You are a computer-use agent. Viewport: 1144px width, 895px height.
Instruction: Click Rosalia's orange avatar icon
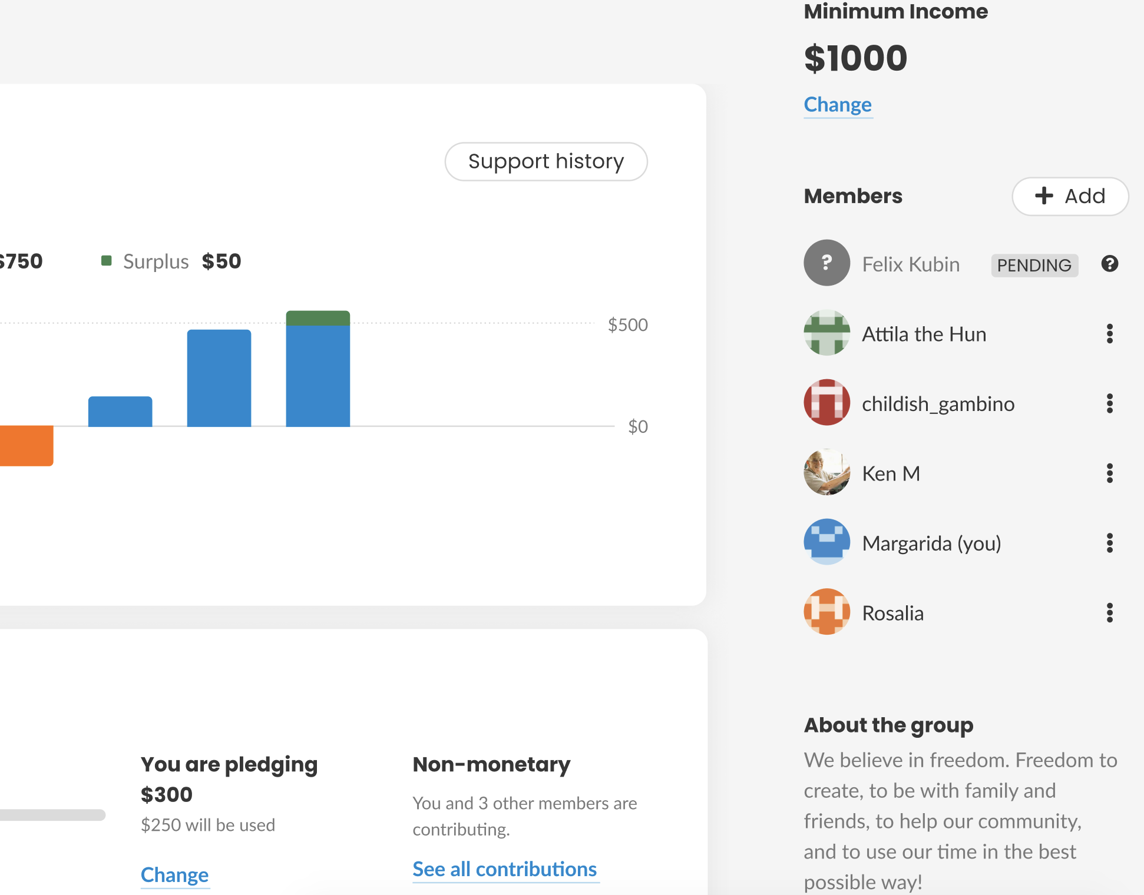click(826, 612)
